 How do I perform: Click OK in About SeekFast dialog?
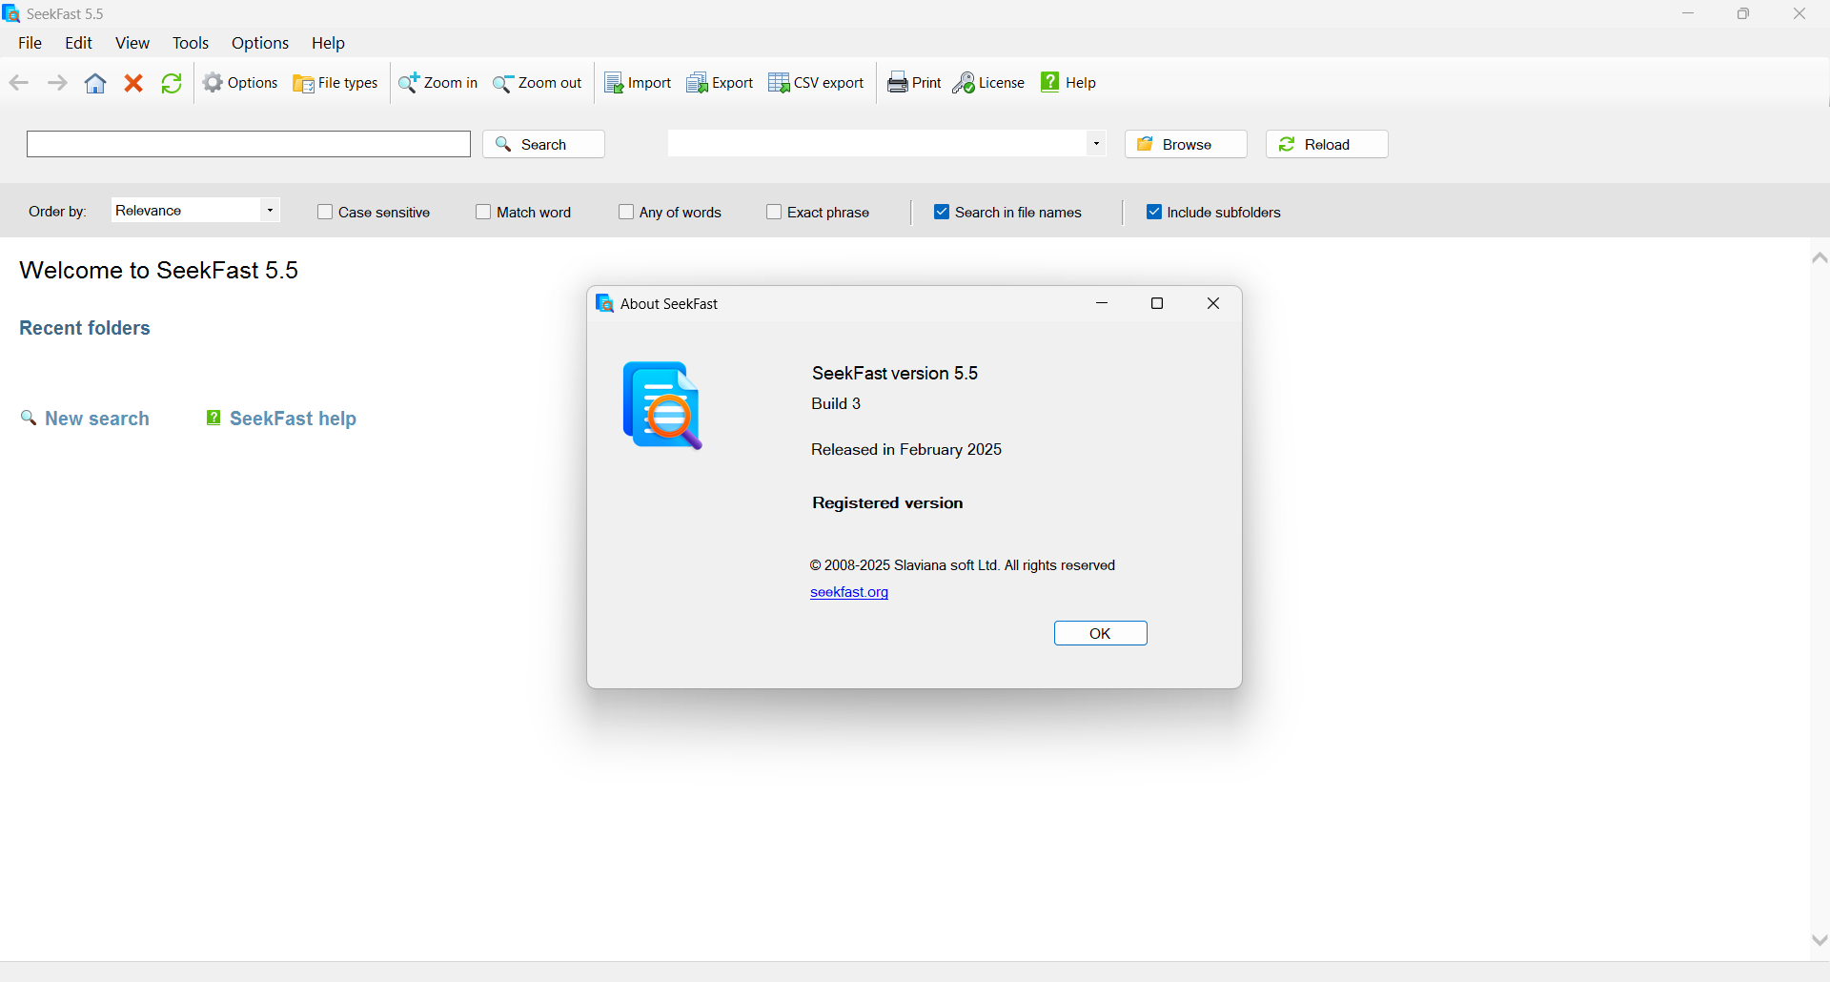coord(1100,633)
